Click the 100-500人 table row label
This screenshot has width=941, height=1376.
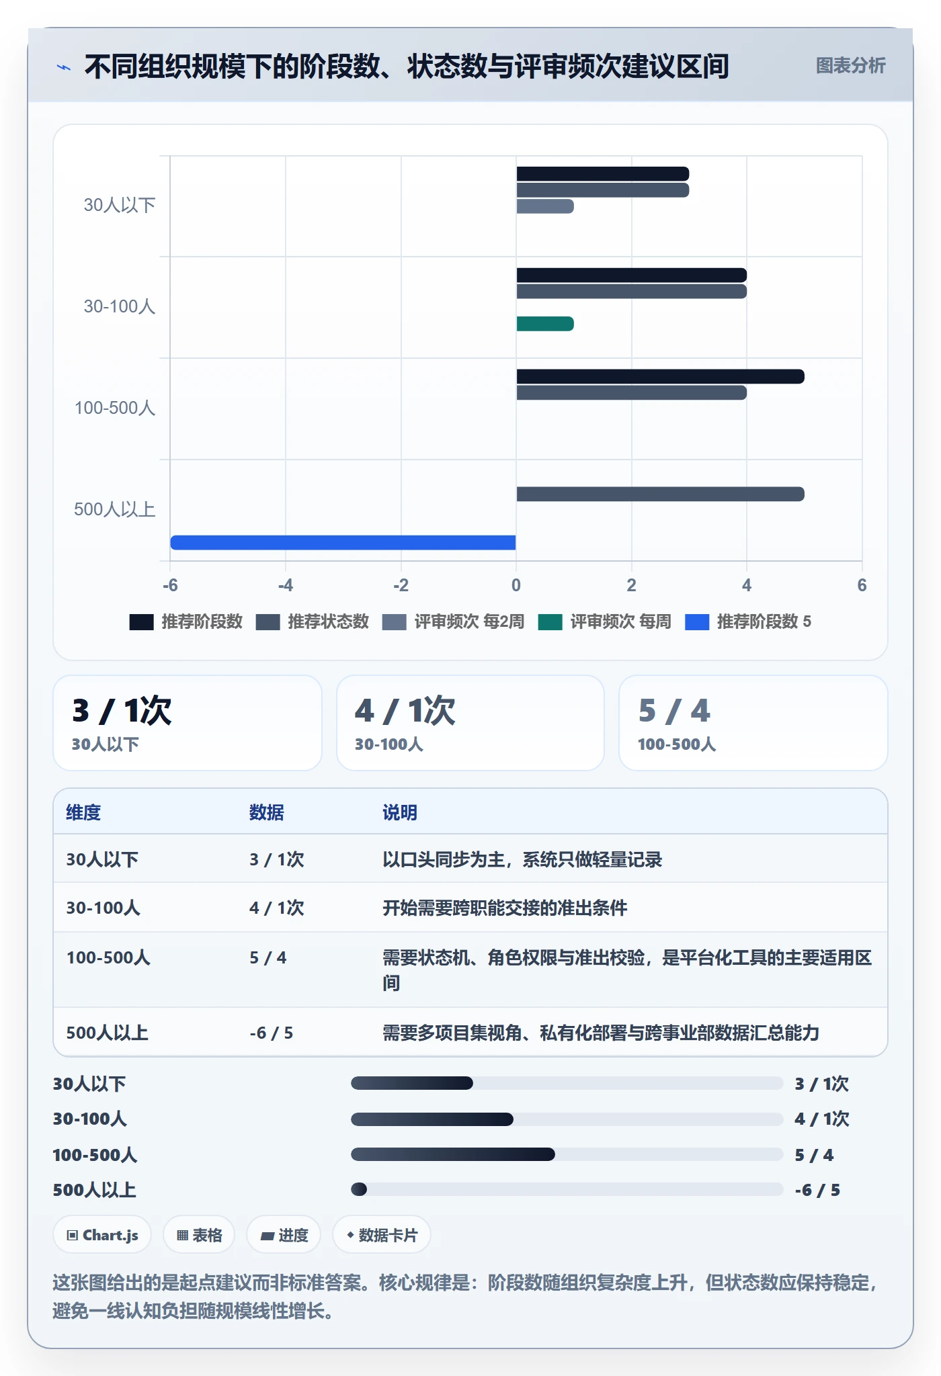(108, 957)
